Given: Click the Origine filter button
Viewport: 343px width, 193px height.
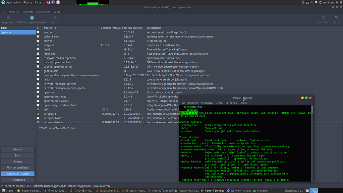Looking at the screenshot, I should click(x=18, y=161).
